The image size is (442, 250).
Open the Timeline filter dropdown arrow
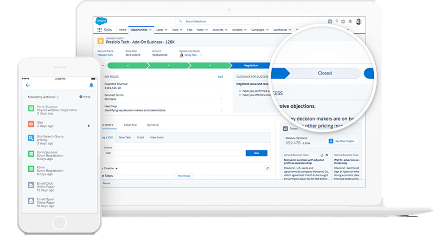tap(116, 169)
